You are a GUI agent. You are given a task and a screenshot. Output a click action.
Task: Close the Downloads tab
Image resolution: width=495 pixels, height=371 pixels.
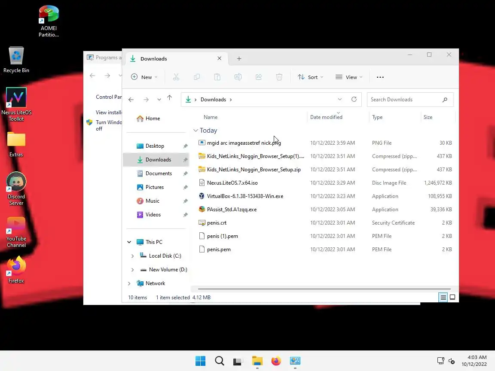coord(220,58)
